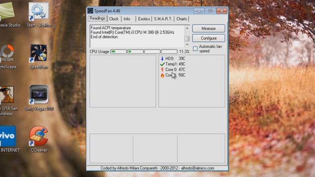
Task: Click the log scrollbar thumb
Action: pos(187,38)
